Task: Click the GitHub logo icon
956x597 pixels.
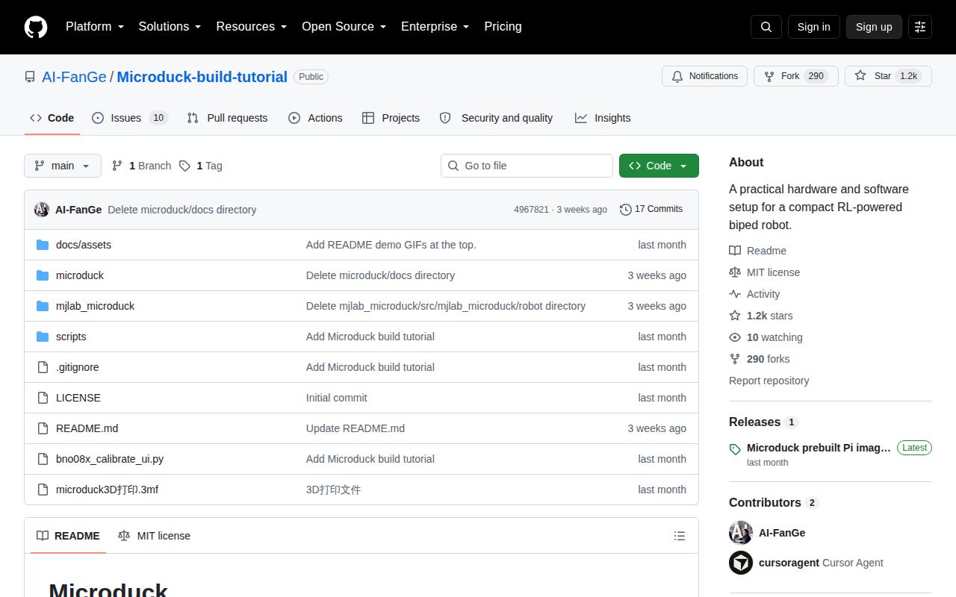Action: coord(36,27)
